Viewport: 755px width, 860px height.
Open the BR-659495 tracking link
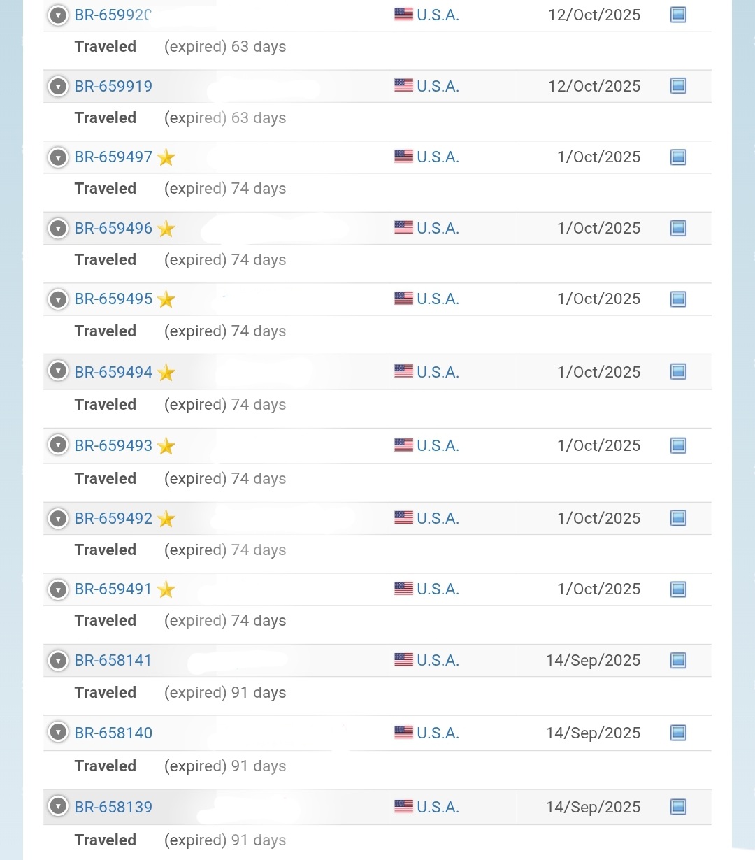[113, 299]
